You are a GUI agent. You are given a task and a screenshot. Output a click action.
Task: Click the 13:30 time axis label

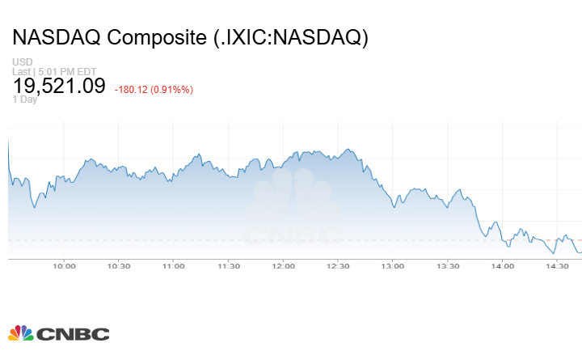448,266
